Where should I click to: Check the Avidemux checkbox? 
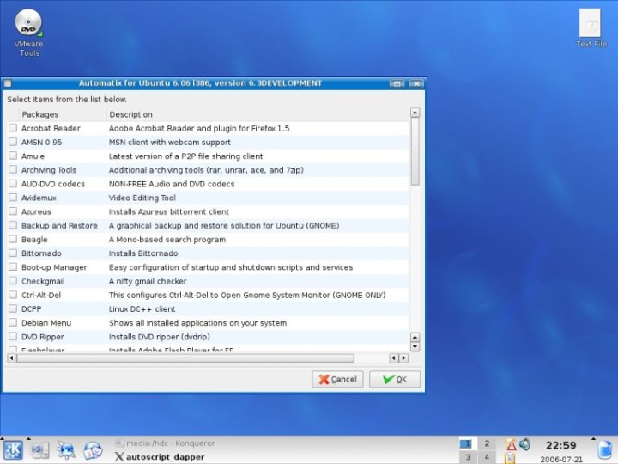pos(13,198)
